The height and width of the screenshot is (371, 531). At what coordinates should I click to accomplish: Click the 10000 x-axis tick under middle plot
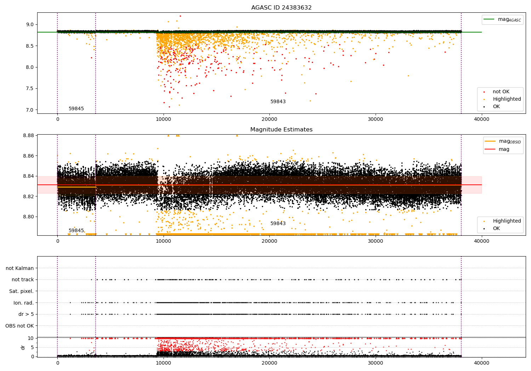tap(164, 241)
